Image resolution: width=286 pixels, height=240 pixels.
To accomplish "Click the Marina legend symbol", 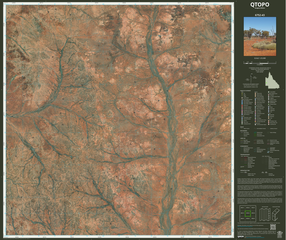I will tap(268, 152).
